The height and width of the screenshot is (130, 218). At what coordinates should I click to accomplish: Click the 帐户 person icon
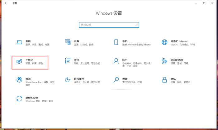click(x=116, y=61)
